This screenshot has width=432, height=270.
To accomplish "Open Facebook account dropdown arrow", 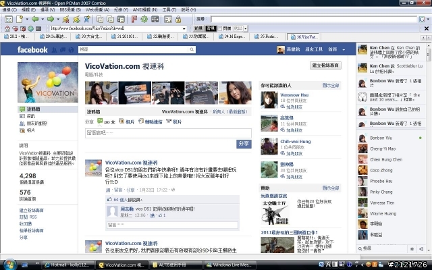I will [x=344, y=50].
